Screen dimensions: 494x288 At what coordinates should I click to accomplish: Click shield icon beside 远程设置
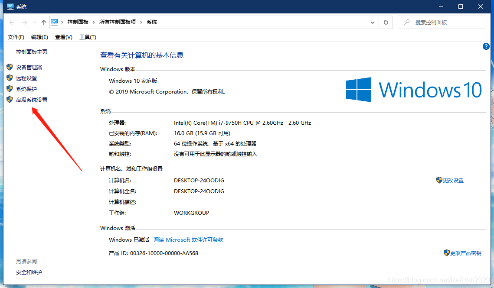point(10,78)
